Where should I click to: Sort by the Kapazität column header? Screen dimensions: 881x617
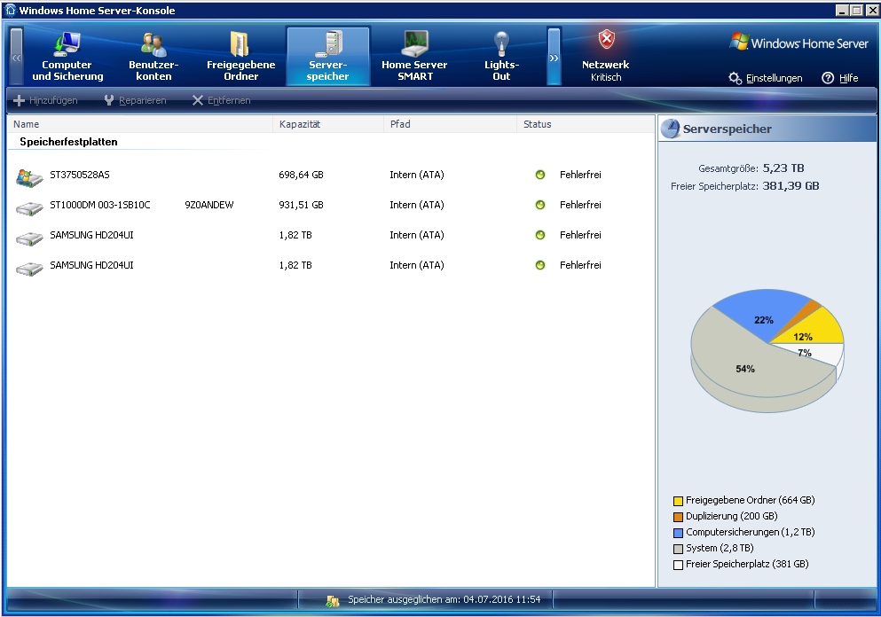click(328, 124)
